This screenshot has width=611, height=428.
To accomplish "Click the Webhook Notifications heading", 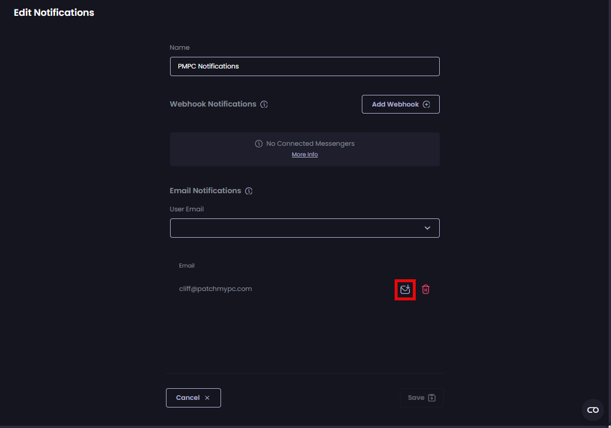I will (x=213, y=104).
